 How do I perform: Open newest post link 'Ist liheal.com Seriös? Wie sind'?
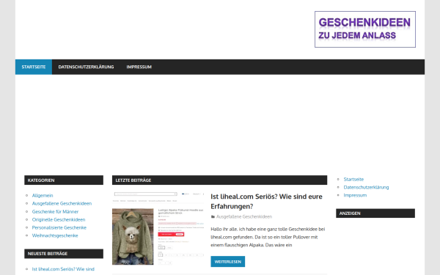coord(63,269)
